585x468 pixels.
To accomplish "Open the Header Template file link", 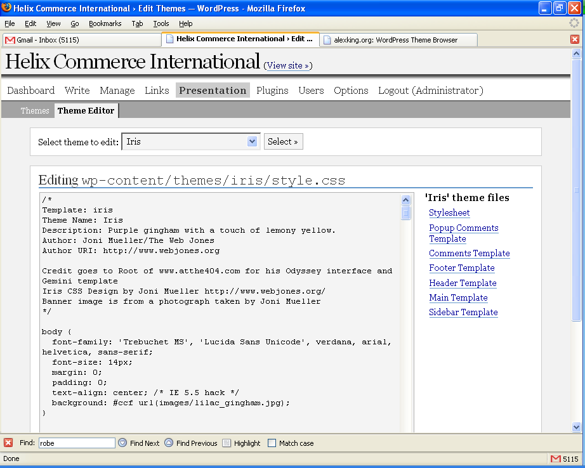I will 463,283.
